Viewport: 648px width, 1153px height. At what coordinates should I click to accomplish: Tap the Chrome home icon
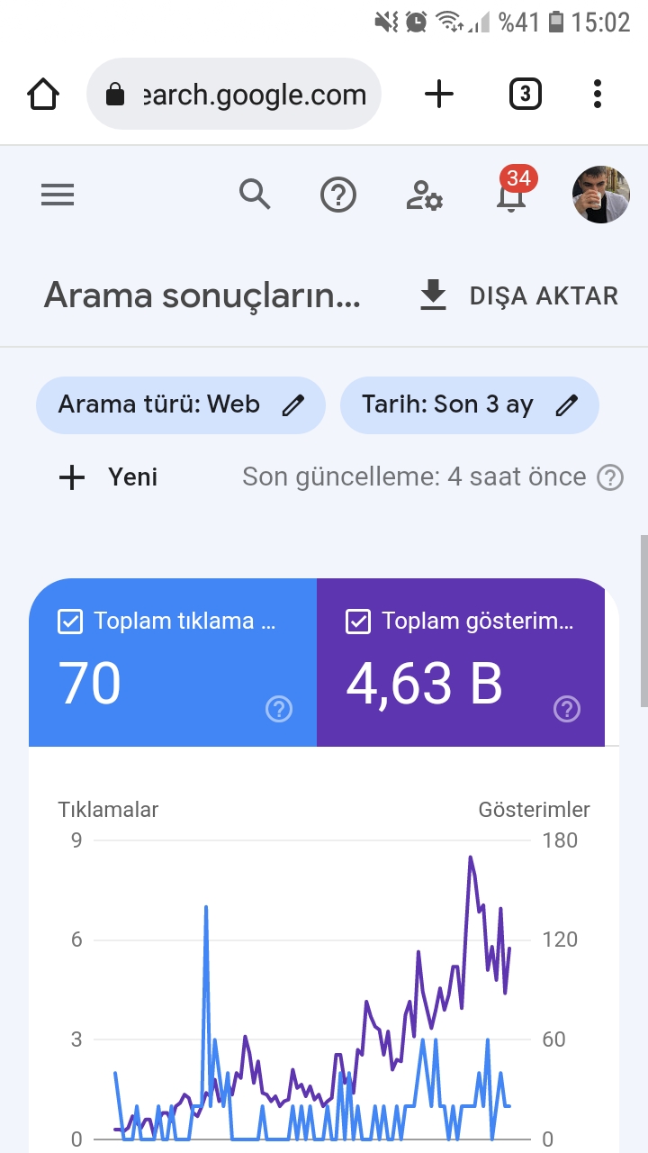[43, 94]
